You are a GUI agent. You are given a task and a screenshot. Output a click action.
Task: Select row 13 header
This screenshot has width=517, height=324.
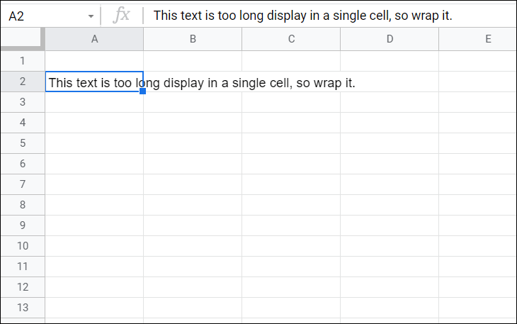coord(23,308)
